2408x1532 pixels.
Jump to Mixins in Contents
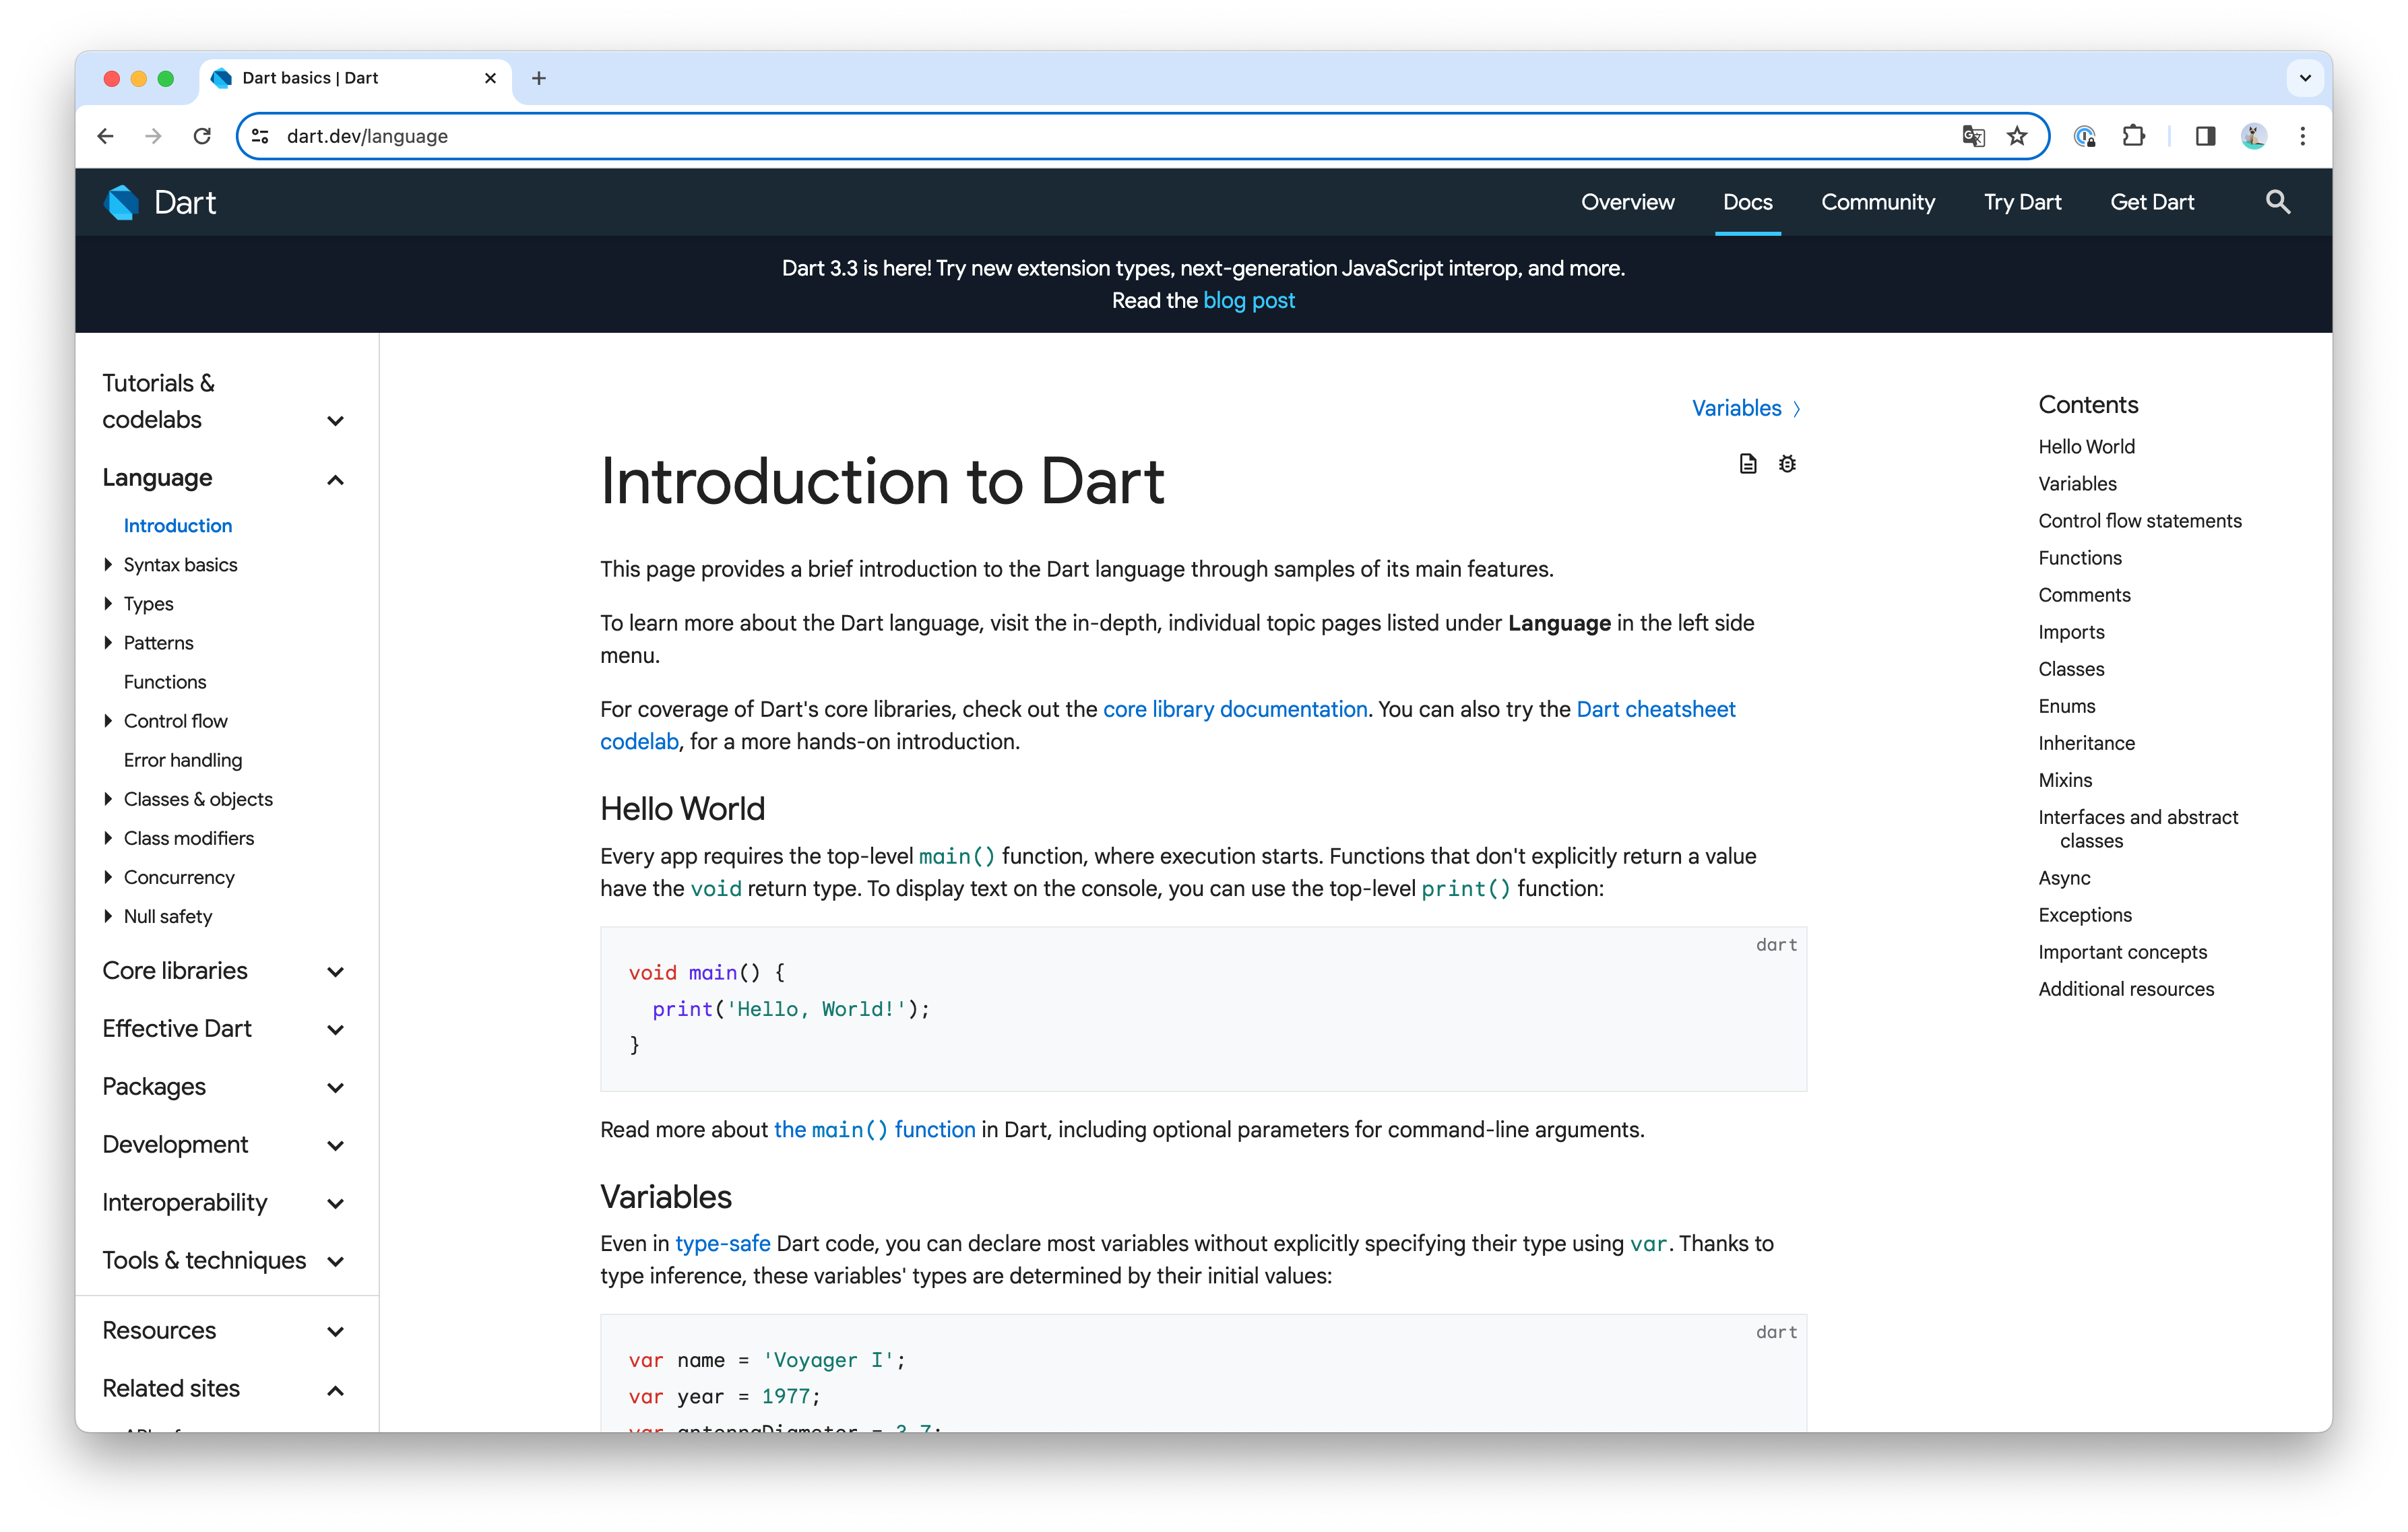point(2065,780)
